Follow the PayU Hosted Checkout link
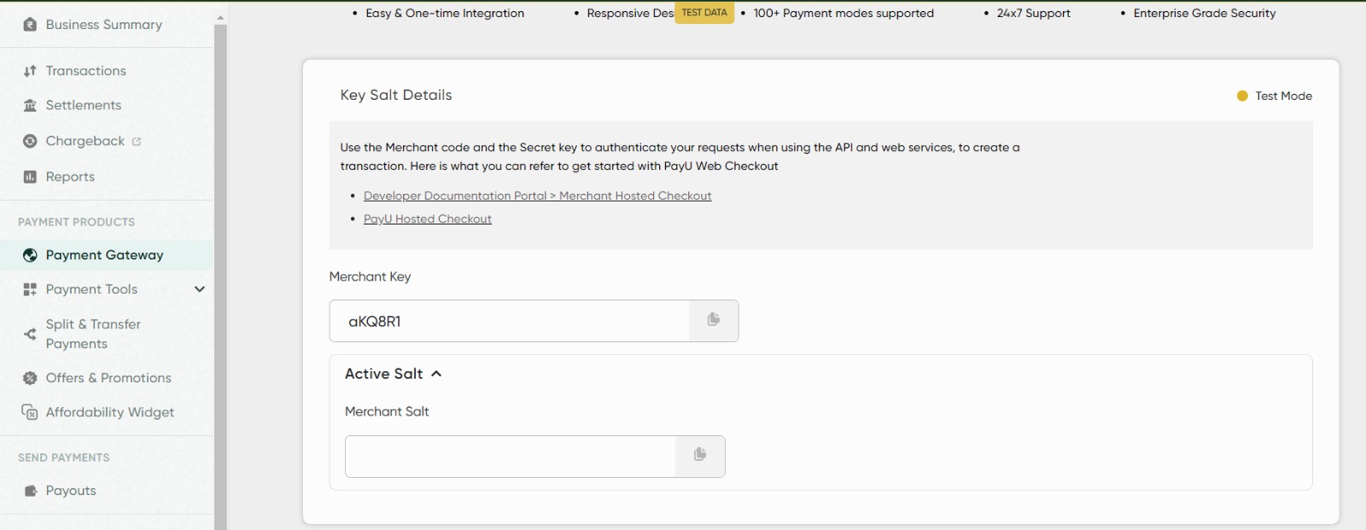The width and height of the screenshot is (1366, 530). pyautogui.click(x=427, y=218)
